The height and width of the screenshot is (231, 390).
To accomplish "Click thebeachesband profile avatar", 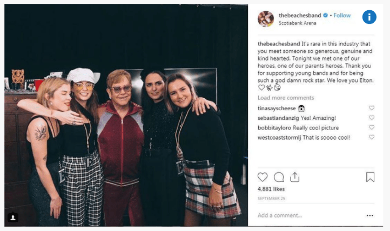I will (x=266, y=19).
